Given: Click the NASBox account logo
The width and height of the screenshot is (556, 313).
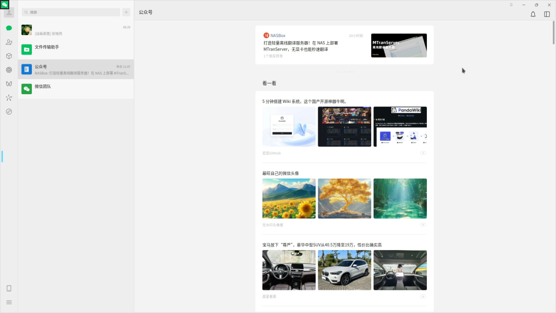Looking at the screenshot, I should (266, 36).
